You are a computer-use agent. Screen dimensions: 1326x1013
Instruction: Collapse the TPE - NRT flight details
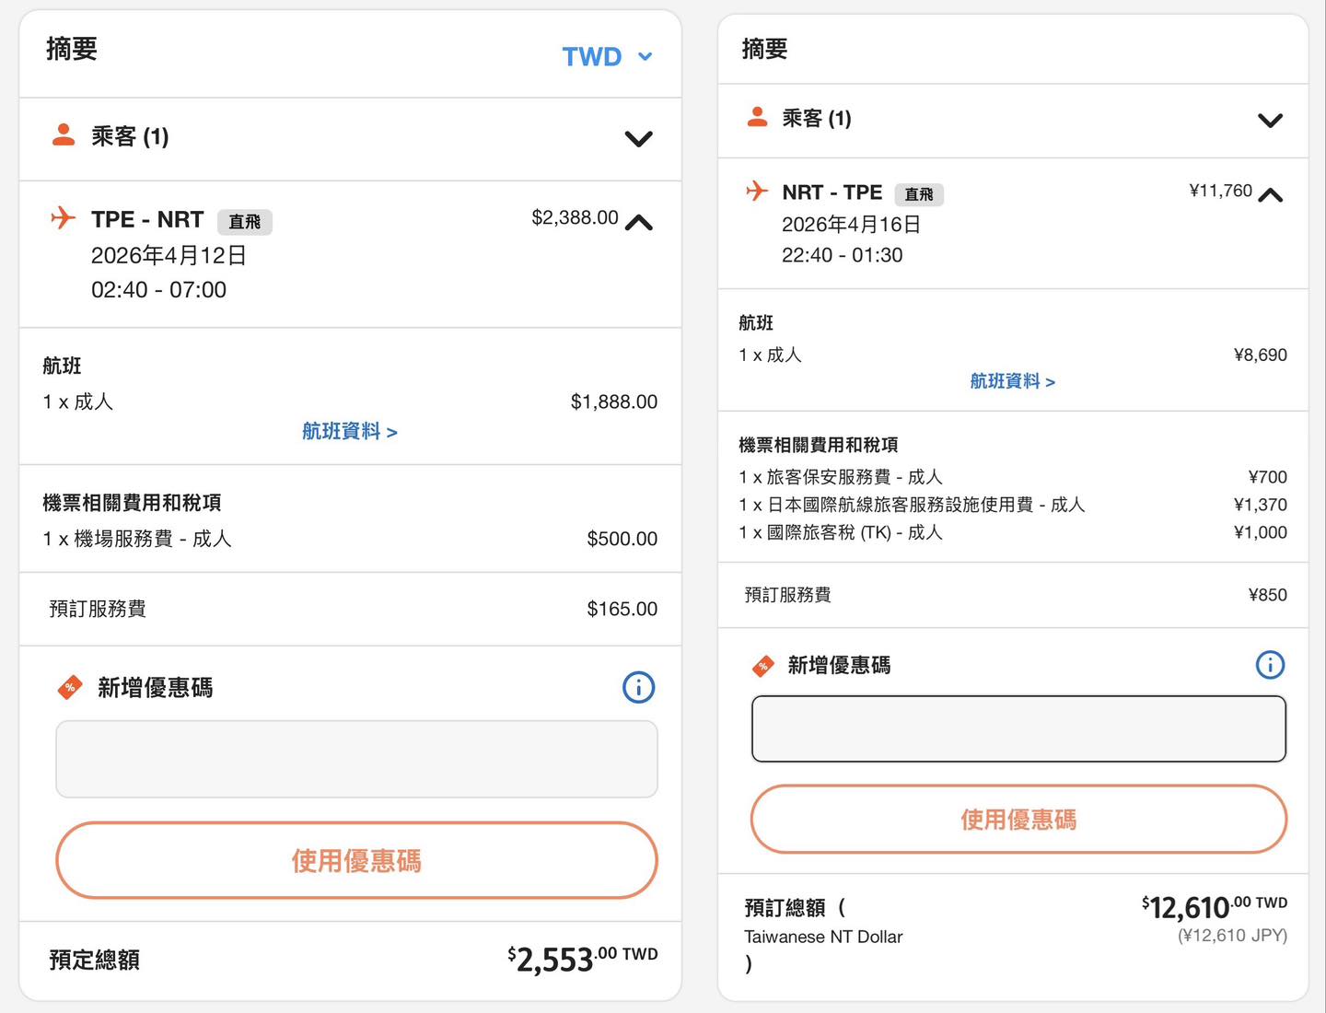(x=638, y=222)
